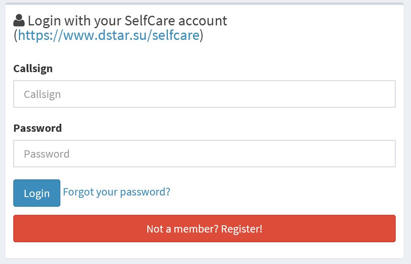
Task: Focus the Callsign input field
Action: [x=204, y=94]
